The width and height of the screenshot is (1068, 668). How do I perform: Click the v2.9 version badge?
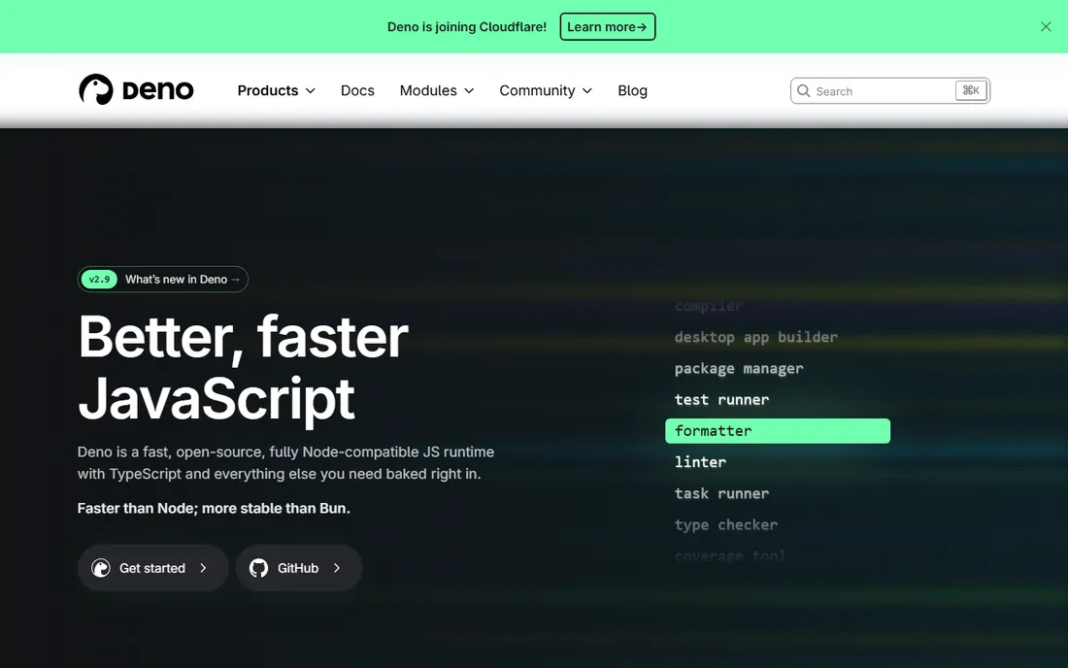tap(99, 280)
